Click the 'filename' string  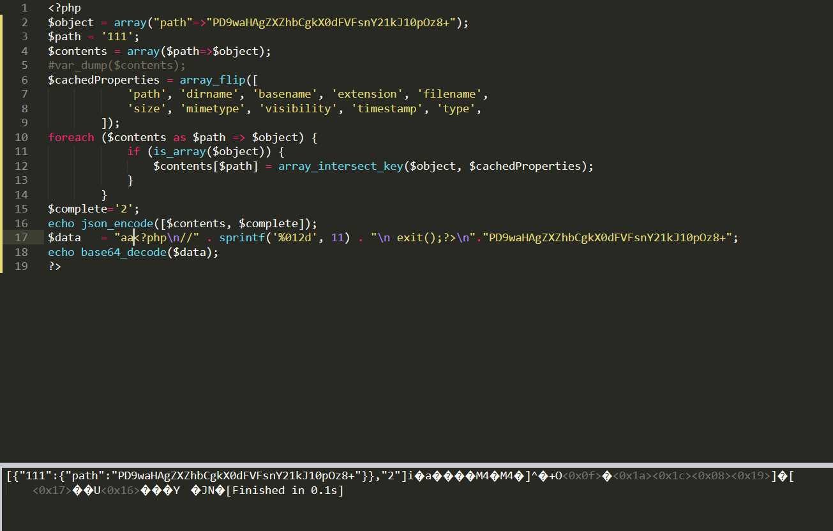point(450,94)
